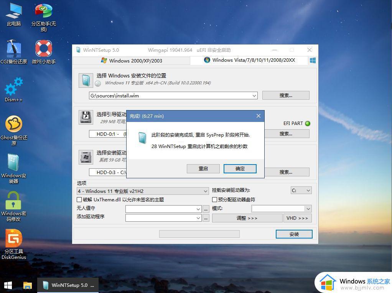Open the 此电脑 desktop icon
The width and height of the screenshot is (392, 293).
pyautogui.click(x=14, y=15)
